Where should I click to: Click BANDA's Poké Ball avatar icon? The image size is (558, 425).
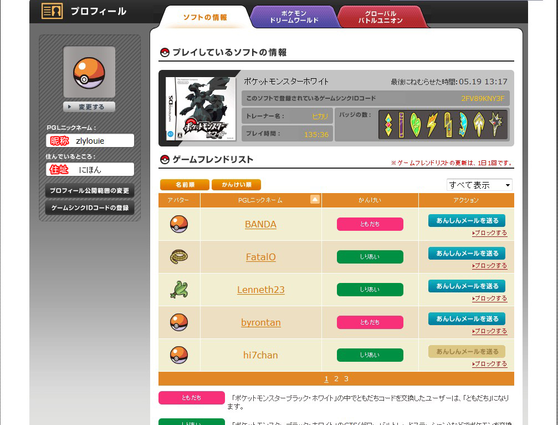(178, 224)
